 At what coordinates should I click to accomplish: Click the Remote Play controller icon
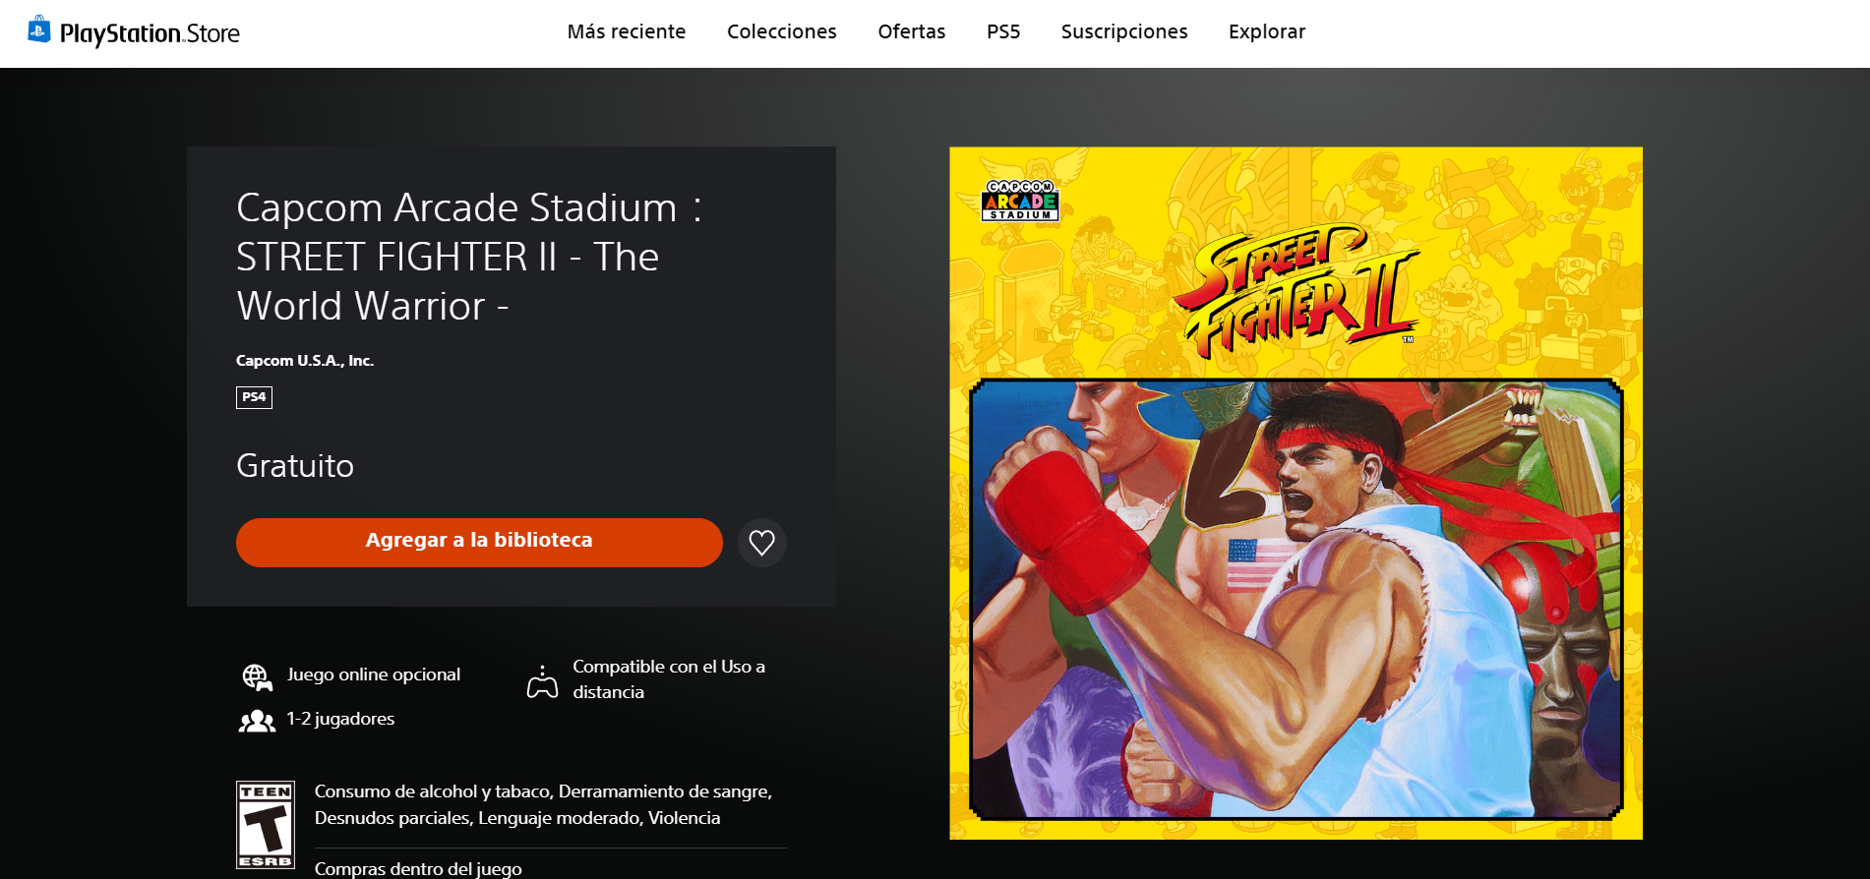[542, 681]
